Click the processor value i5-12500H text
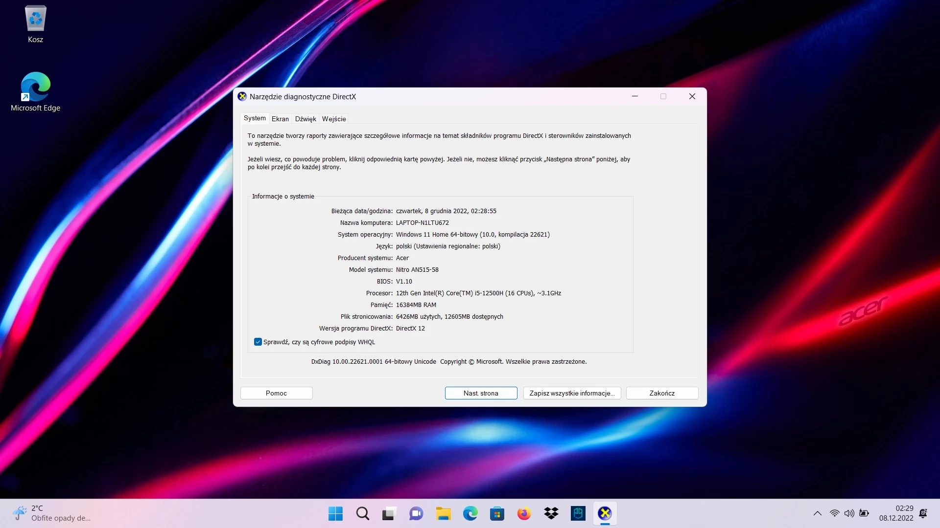The width and height of the screenshot is (940, 528). click(x=478, y=293)
